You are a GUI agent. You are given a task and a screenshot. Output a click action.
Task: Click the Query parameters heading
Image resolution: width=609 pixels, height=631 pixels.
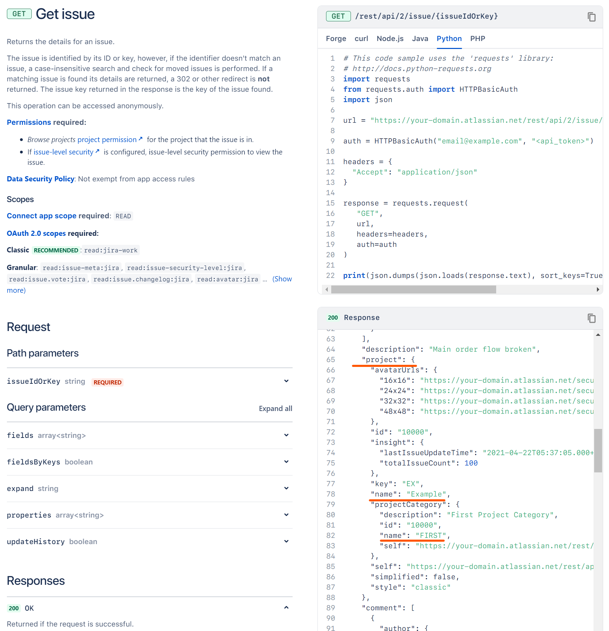point(46,407)
